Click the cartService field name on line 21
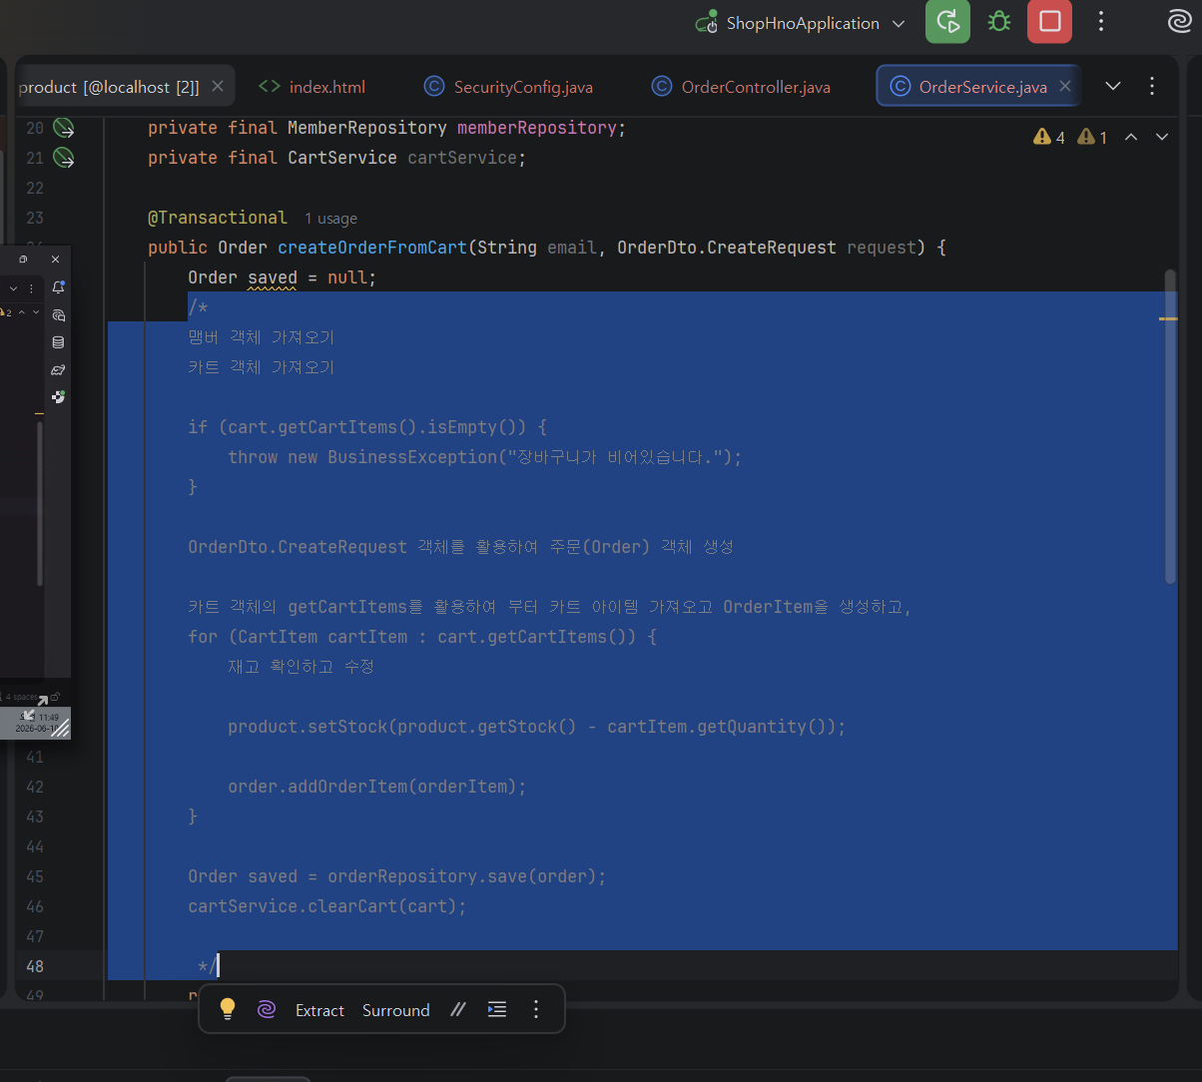The height and width of the screenshot is (1082, 1202). coord(461,158)
